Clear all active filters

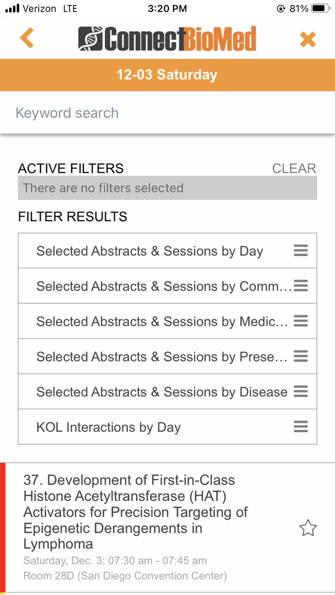coord(294,168)
